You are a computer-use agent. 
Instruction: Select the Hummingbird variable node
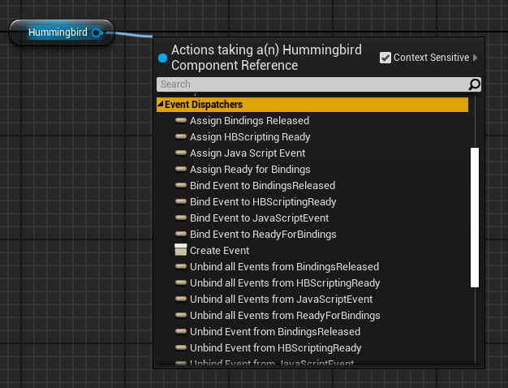coord(62,32)
